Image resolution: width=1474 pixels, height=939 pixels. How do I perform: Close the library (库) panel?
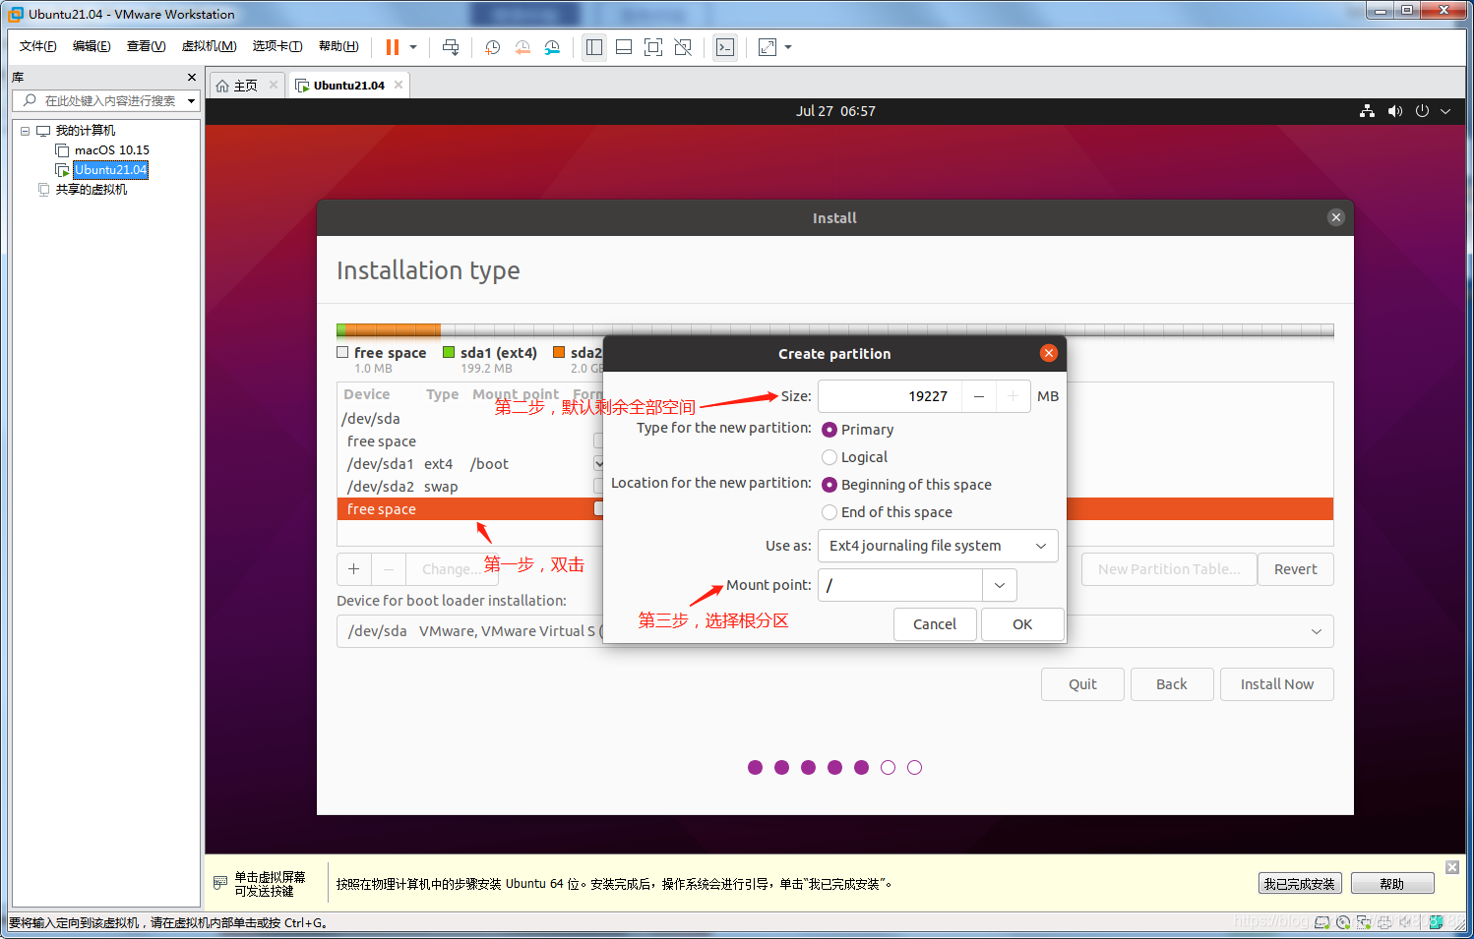(191, 77)
